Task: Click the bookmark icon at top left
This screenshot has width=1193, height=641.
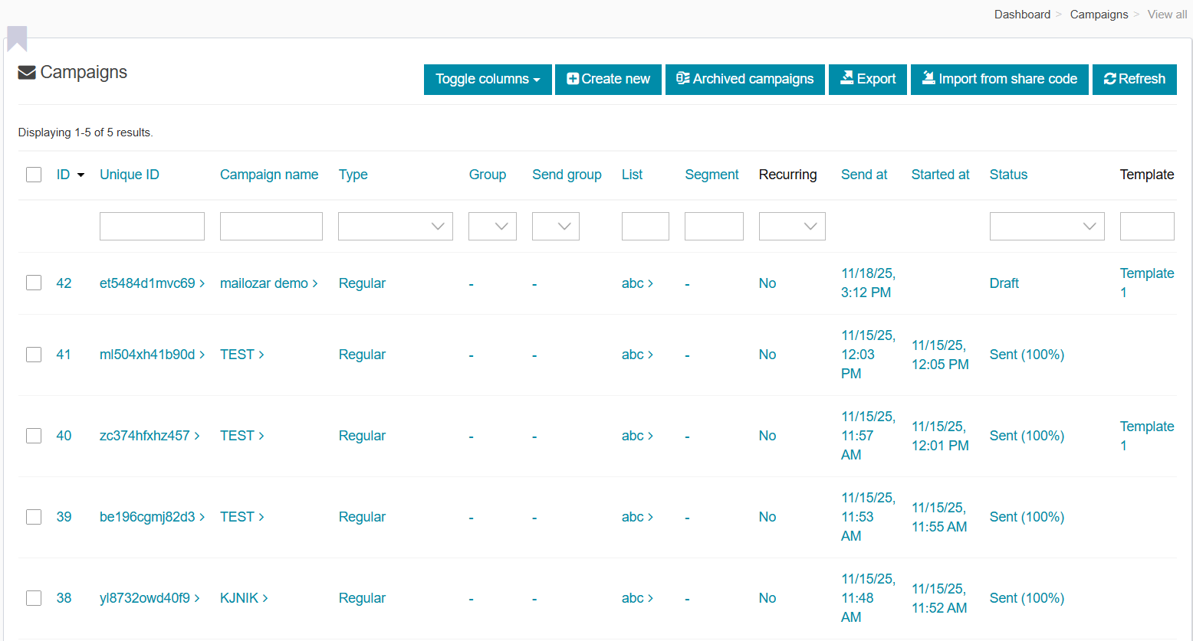Action: [x=17, y=38]
